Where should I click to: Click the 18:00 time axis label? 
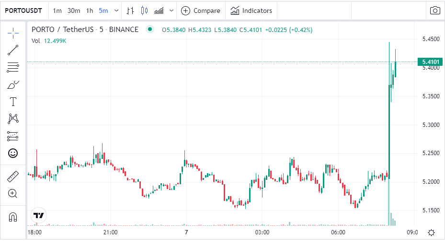point(34,232)
